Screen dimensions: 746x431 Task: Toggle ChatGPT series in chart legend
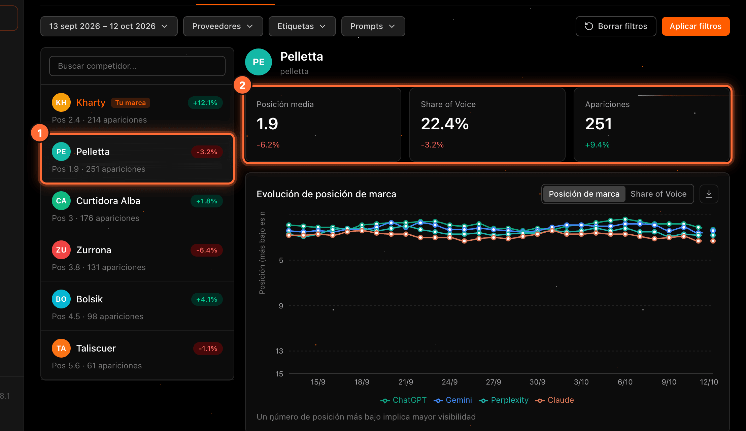[403, 400]
